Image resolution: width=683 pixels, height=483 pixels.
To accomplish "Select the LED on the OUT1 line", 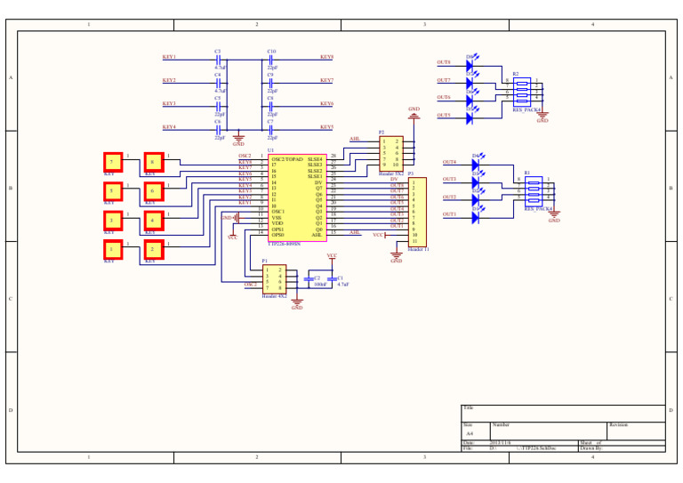I will click(477, 216).
